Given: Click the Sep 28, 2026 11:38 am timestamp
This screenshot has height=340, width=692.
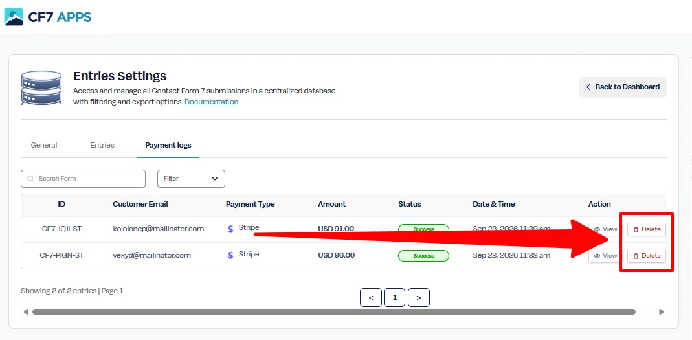Looking at the screenshot, I should point(511,255).
